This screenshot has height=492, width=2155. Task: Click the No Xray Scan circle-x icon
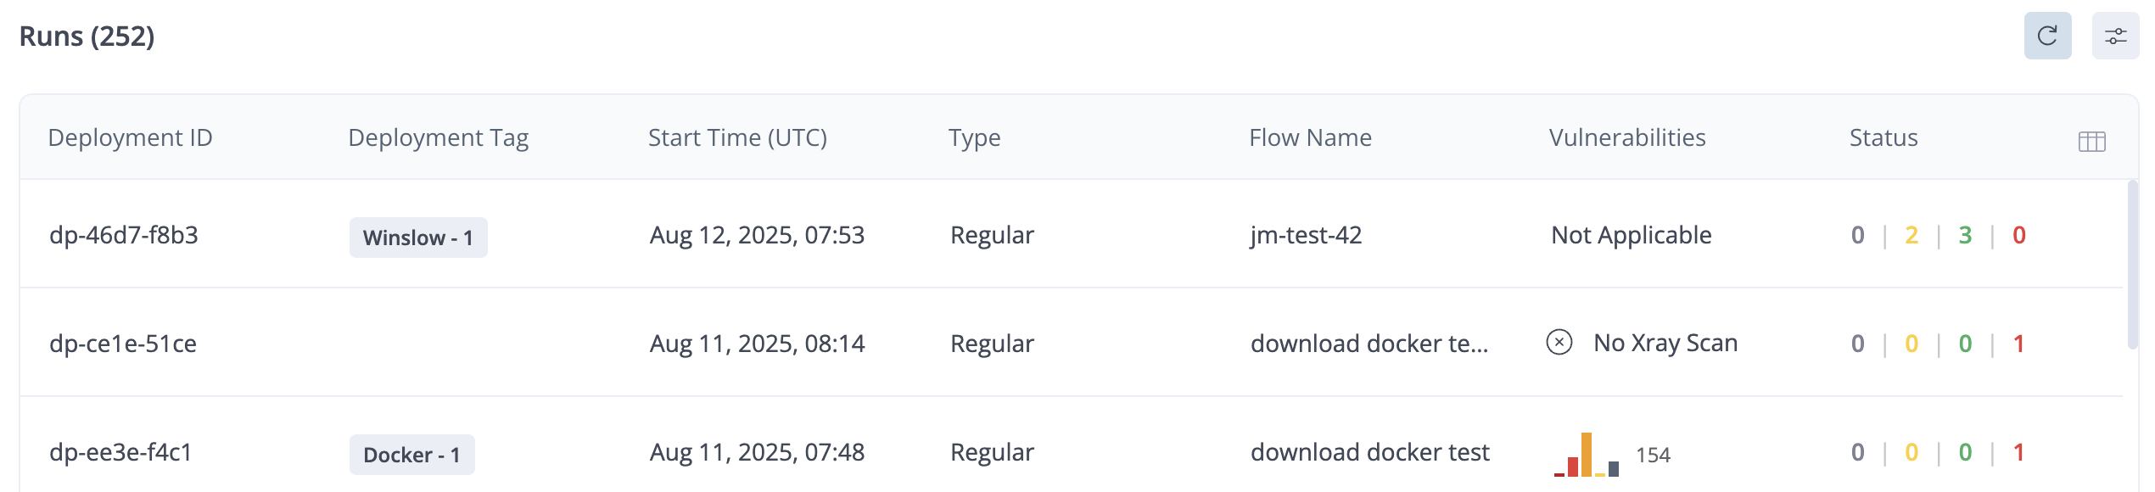tap(1559, 342)
